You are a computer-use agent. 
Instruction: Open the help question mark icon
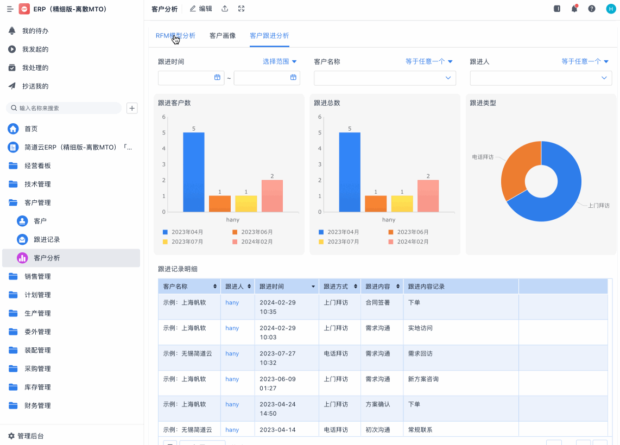(x=591, y=9)
